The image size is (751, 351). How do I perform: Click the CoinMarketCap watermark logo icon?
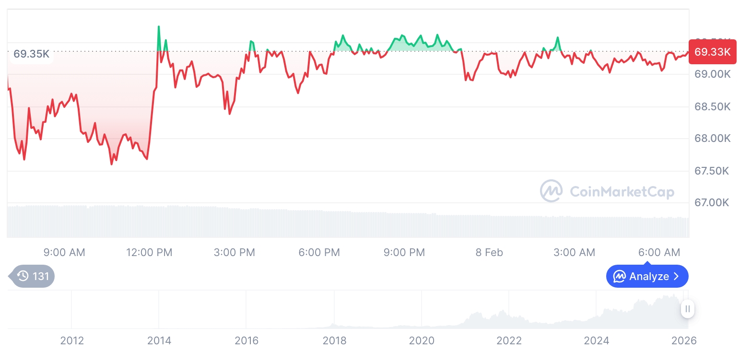tap(551, 191)
